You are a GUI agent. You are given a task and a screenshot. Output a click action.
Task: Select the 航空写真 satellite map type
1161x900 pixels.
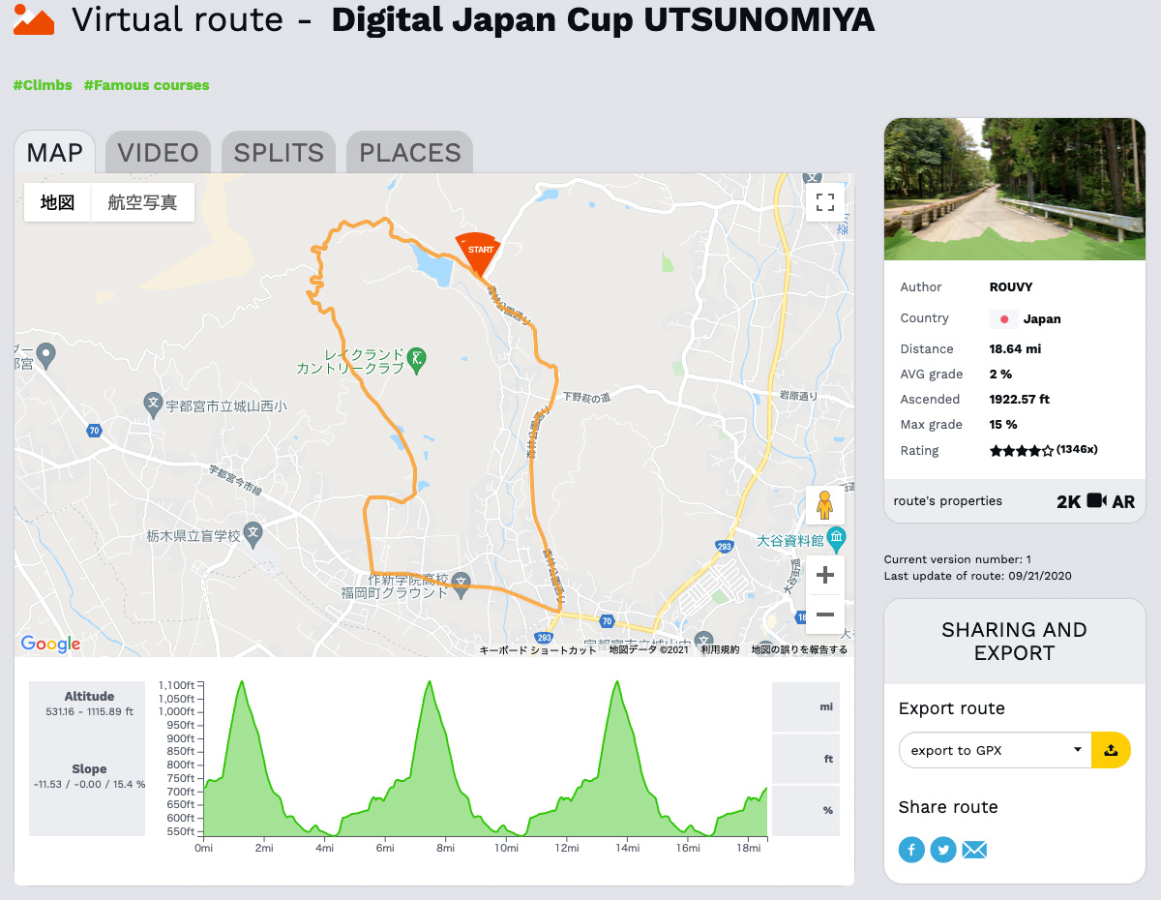143,202
